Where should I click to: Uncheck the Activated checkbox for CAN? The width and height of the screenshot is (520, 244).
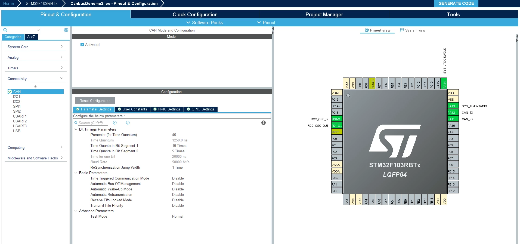tap(82, 45)
